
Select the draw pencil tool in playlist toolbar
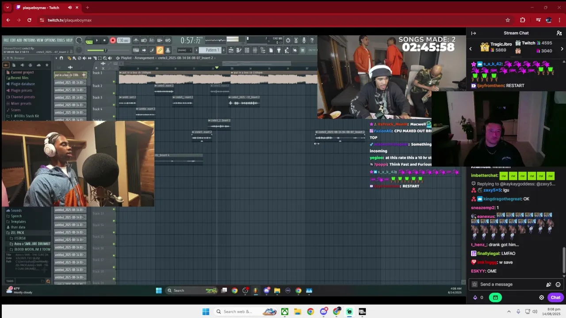[x=69, y=58]
